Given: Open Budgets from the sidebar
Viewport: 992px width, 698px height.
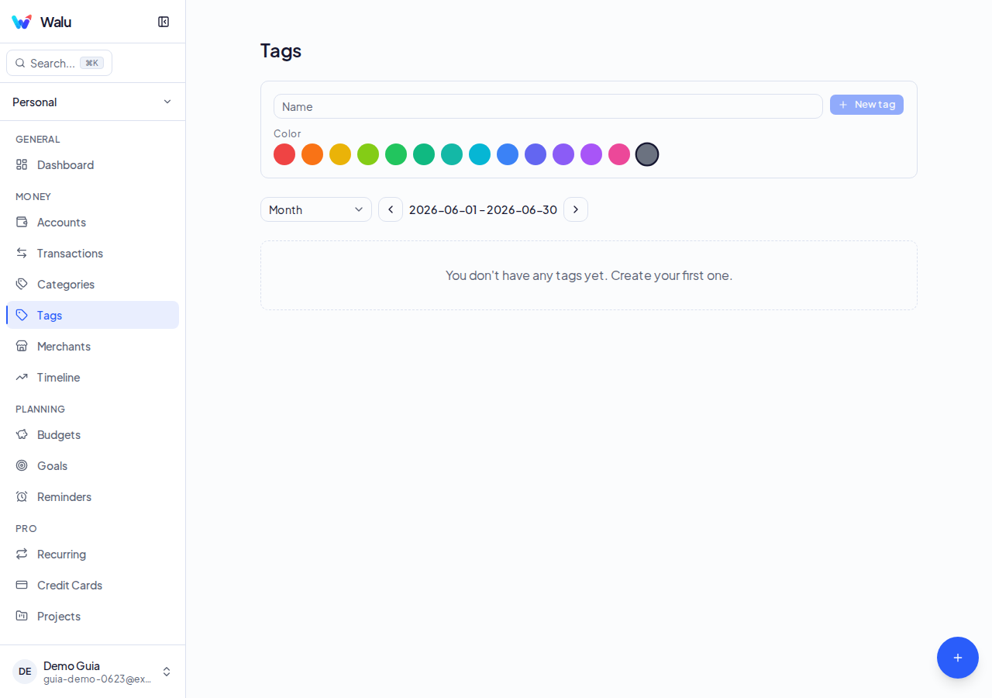Looking at the screenshot, I should point(92,434).
